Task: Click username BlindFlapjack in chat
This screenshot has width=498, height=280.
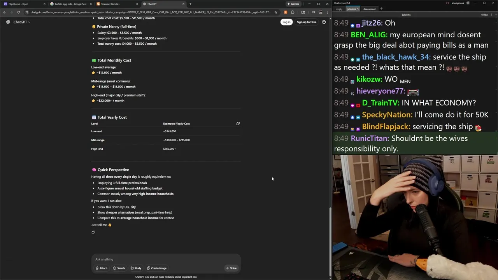Action: pyautogui.click(x=386, y=126)
